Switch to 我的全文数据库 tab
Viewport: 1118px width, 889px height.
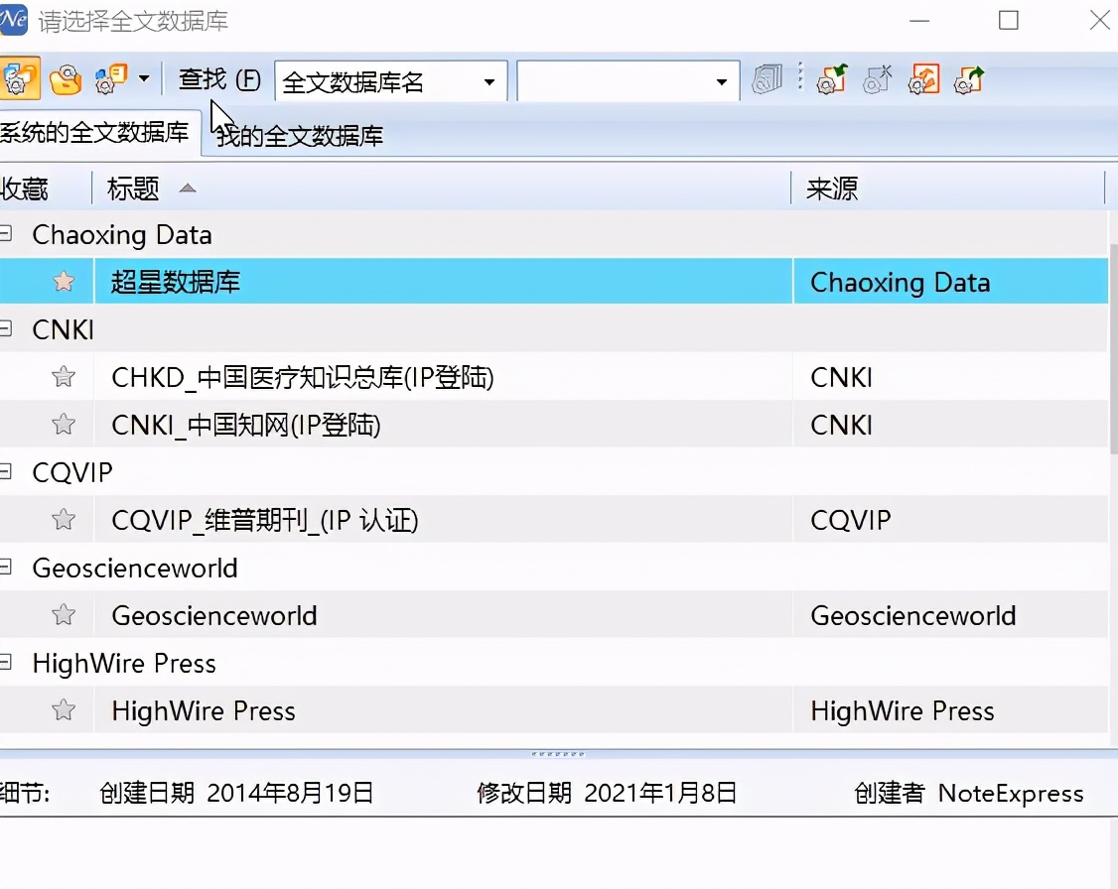tap(300, 135)
